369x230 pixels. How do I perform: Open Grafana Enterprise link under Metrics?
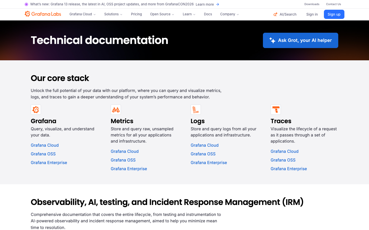129,169
